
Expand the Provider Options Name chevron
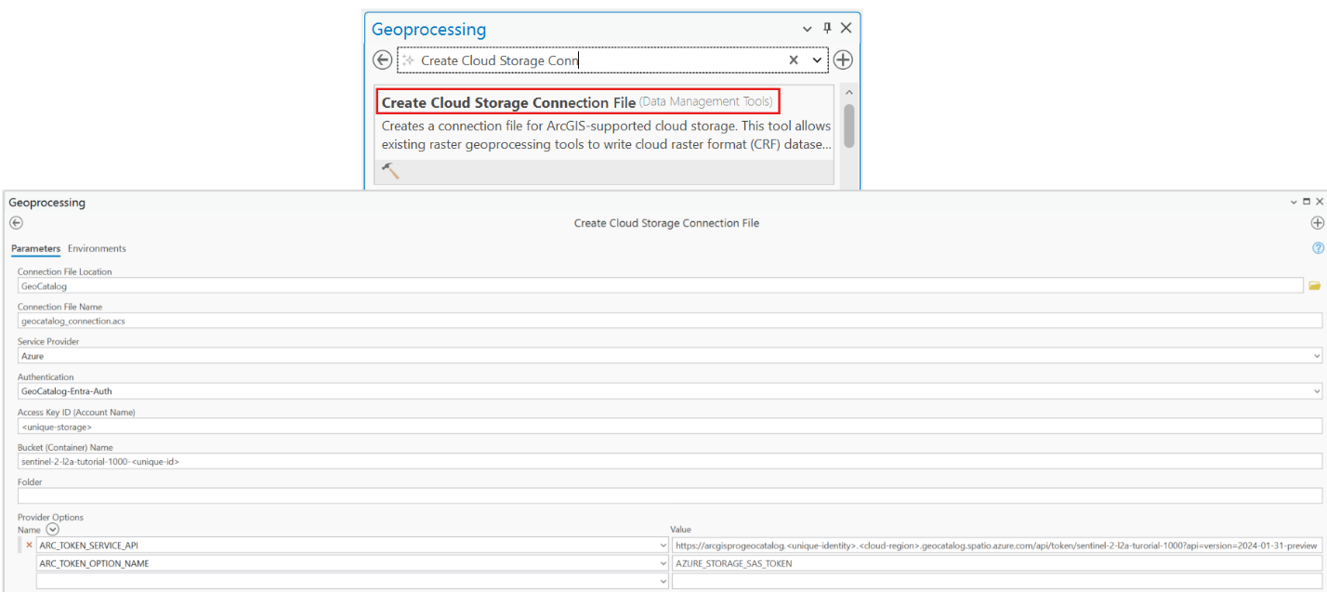tap(52, 529)
